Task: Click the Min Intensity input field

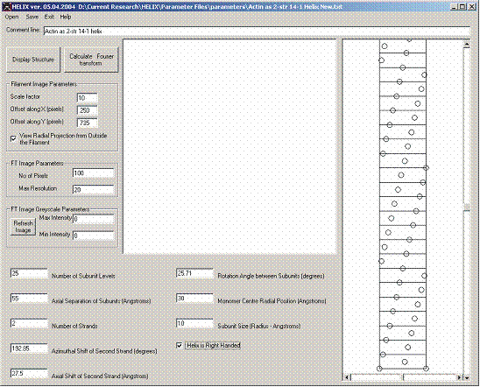Action: [x=94, y=236]
